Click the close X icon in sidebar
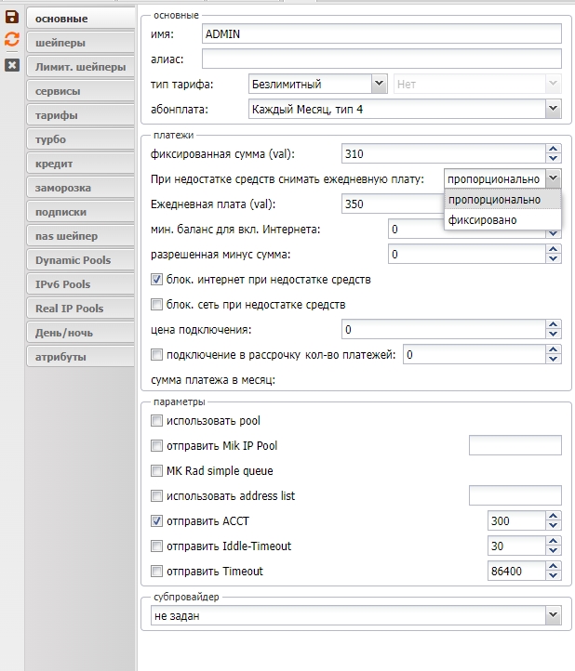Screen dimensions: 575x671 pos(12,64)
